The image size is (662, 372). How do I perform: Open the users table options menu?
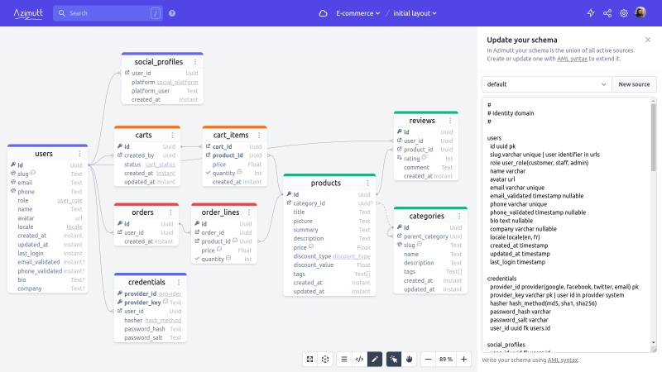(79, 154)
